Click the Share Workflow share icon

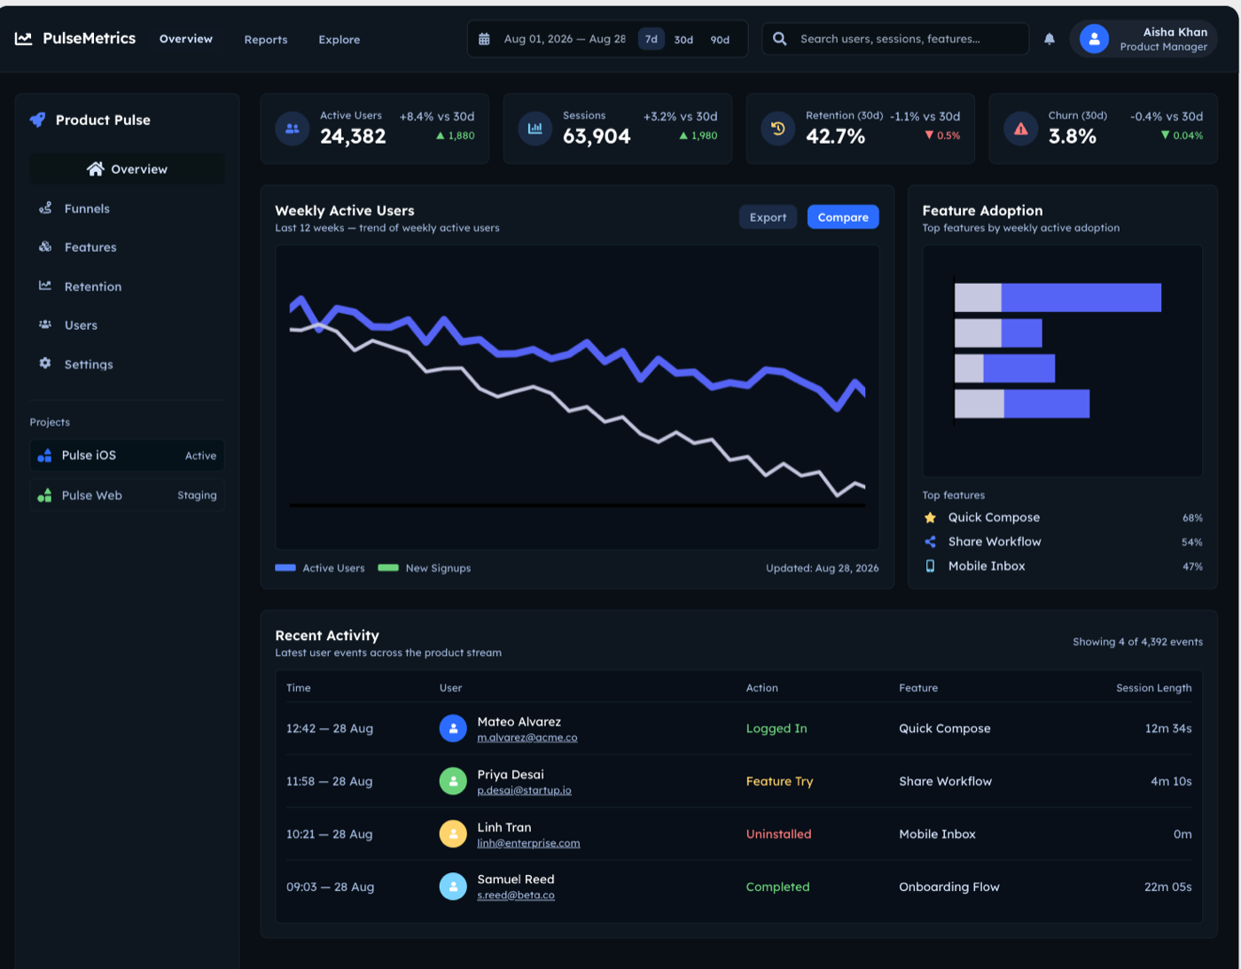930,542
